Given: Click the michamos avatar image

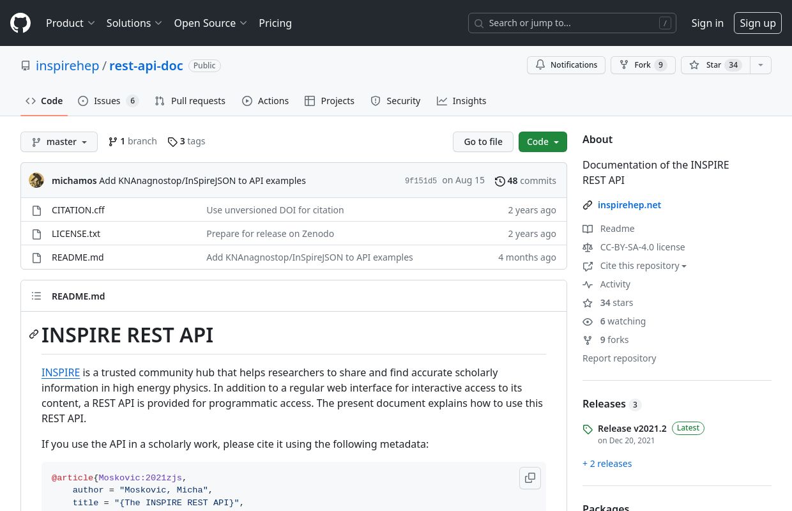Looking at the screenshot, I should tap(36, 180).
